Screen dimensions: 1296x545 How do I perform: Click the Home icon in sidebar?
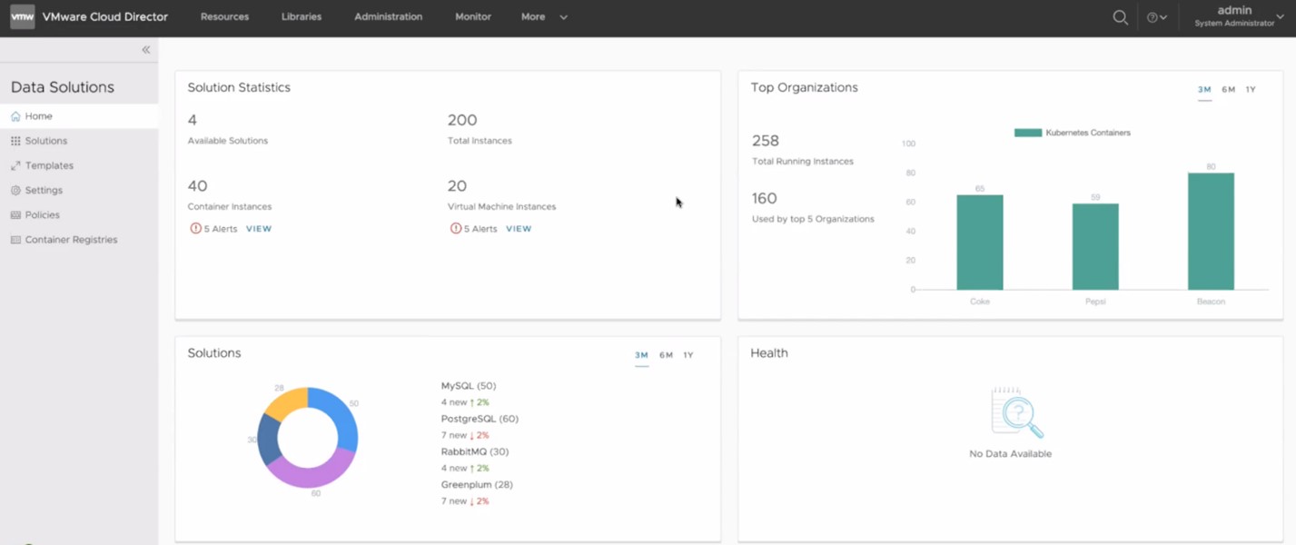point(15,116)
